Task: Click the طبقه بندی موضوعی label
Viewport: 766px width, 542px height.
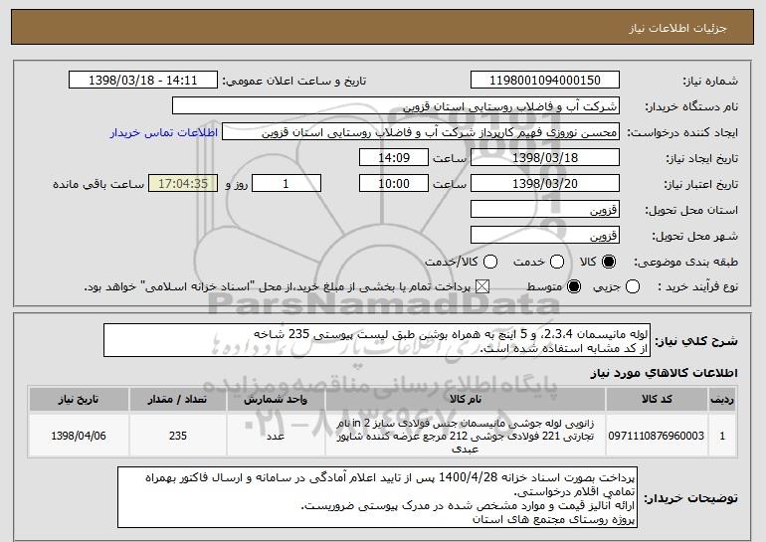Action: (x=685, y=263)
